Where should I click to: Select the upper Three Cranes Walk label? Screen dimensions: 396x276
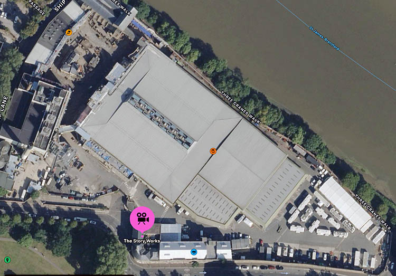(240, 107)
